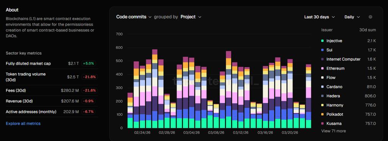Select the Flow white color swatch
388x141 pixels.
[322, 77]
